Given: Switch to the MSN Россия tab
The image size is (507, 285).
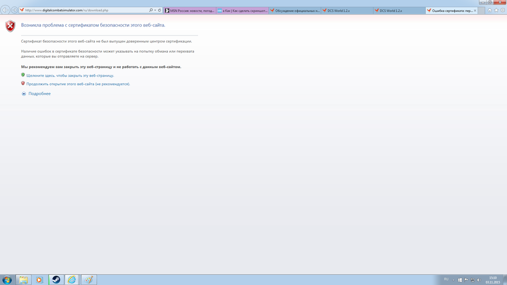Looking at the screenshot, I should tap(190, 11).
